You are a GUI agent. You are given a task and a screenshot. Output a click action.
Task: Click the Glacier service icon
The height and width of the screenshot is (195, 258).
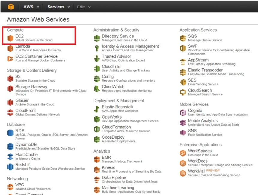10,102
